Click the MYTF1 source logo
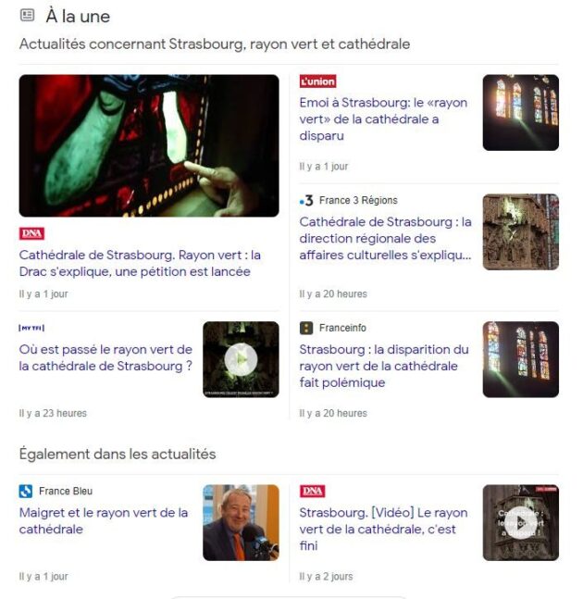583x599 pixels. [31, 328]
